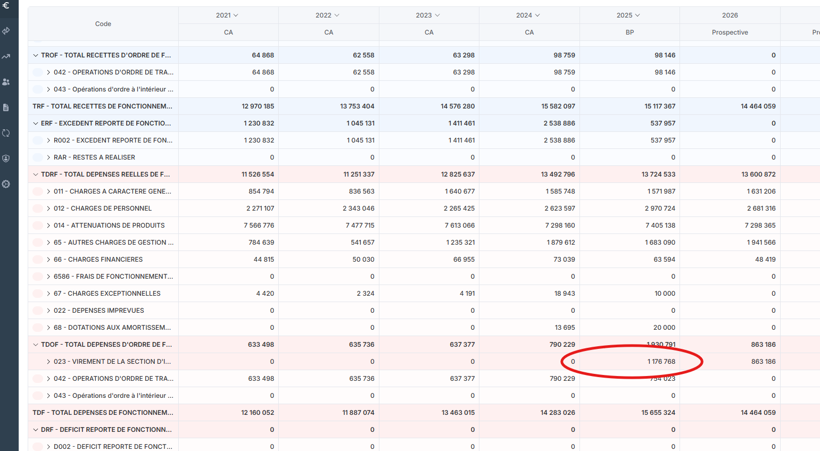The image size is (820, 451).
Task: Open the 2024 column header dropdown
Action: pyautogui.click(x=528, y=15)
